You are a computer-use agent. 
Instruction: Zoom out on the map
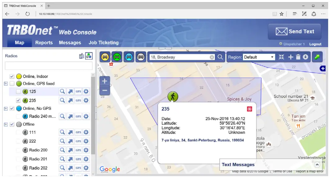105,91
